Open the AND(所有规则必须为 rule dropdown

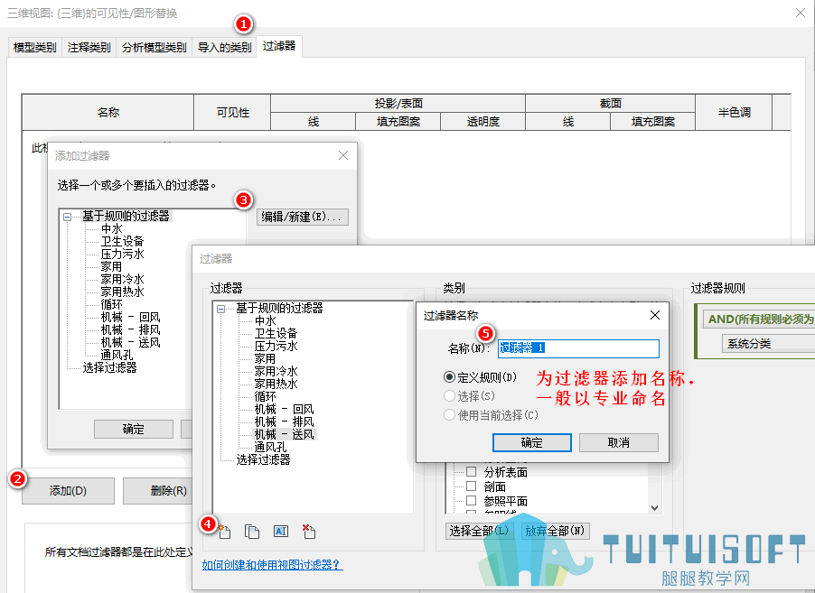coord(759,319)
